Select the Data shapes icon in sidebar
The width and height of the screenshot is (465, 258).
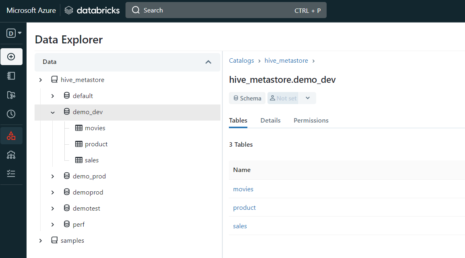pyautogui.click(x=11, y=136)
